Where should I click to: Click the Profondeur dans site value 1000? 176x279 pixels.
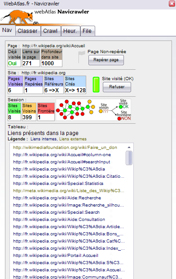point(48,63)
